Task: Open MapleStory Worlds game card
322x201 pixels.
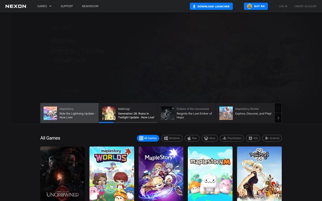Action: 112,174
